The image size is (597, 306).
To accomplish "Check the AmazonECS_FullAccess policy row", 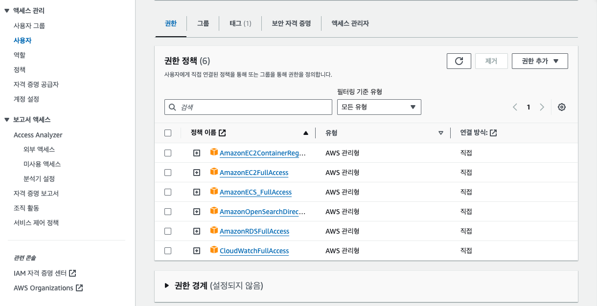I will point(168,192).
